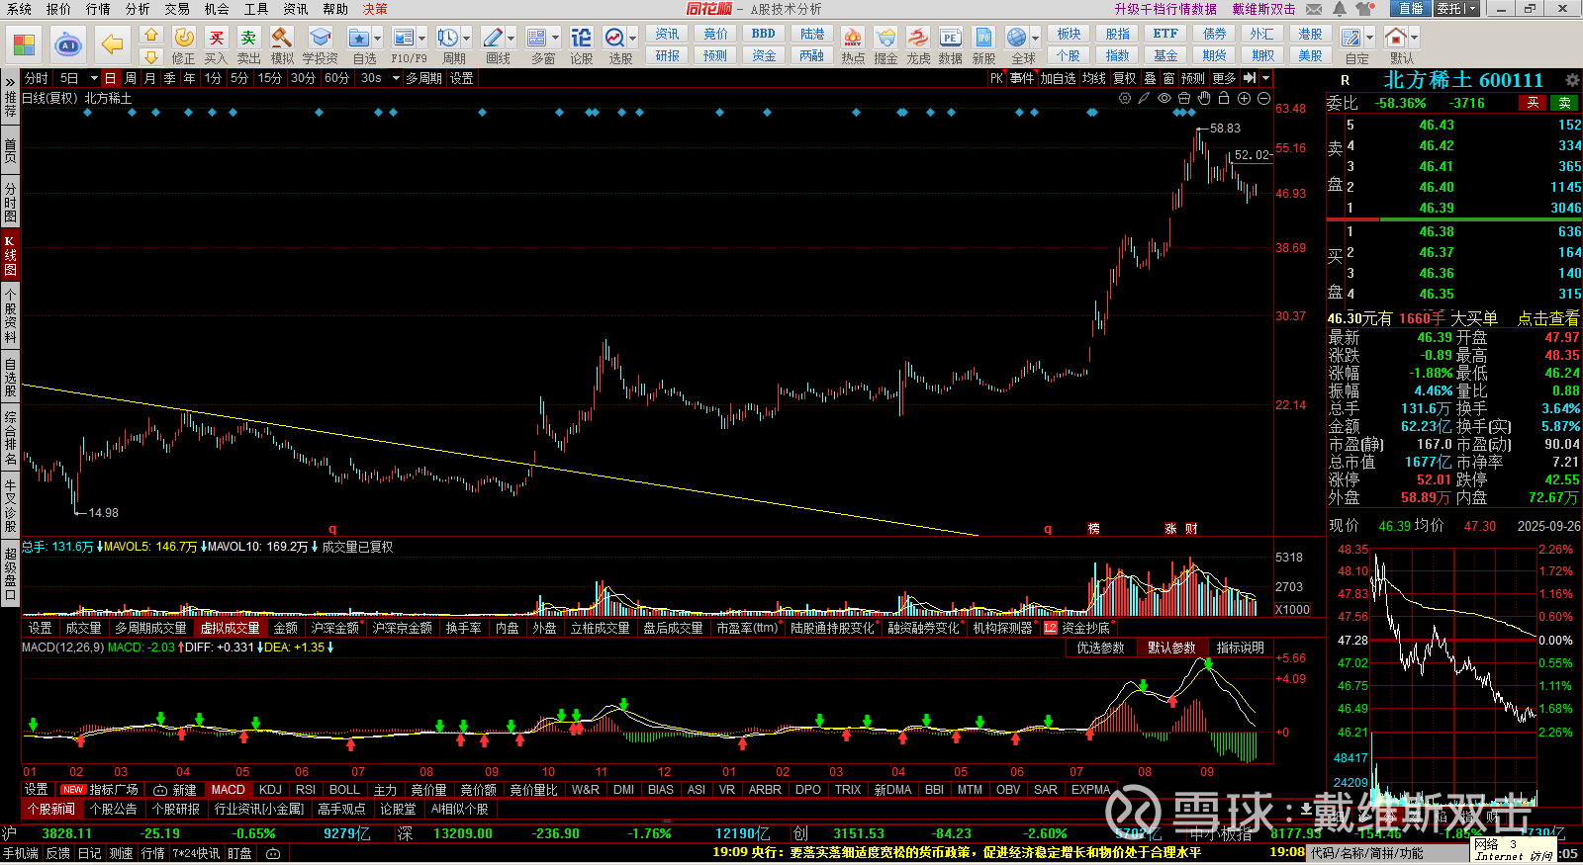Open the 多窗 dropdown arrow
The height and width of the screenshot is (865, 1583).
(x=555, y=39)
